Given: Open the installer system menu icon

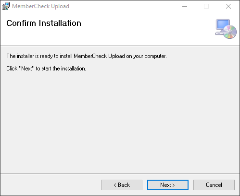Looking at the screenshot, I should [6, 6].
